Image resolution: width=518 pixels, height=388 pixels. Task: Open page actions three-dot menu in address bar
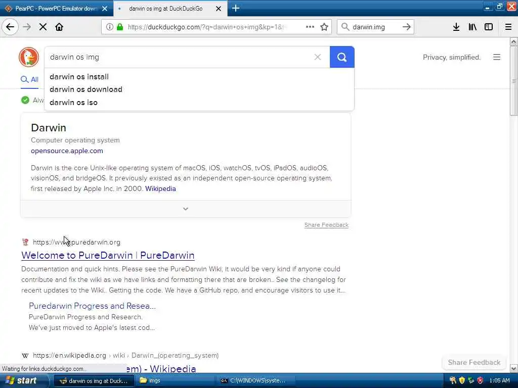(x=310, y=27)
